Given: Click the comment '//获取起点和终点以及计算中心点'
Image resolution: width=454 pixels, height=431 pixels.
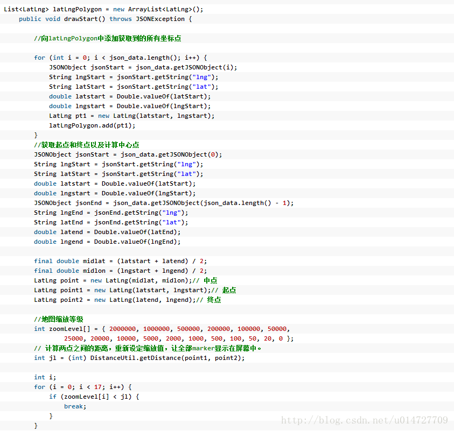Looking at the screenshot, I should pos(87,145).
